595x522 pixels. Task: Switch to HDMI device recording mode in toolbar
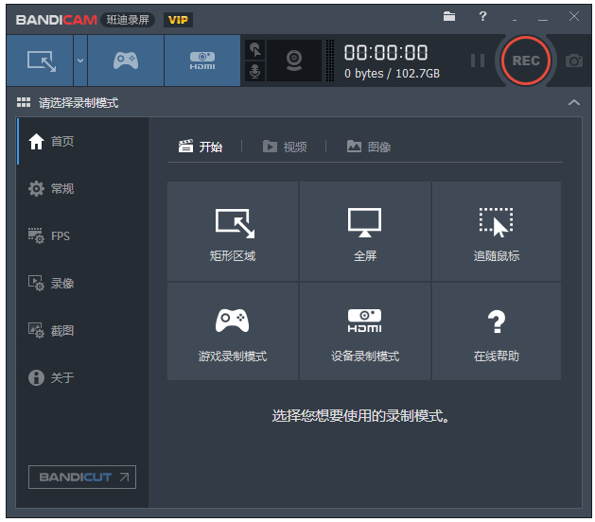(x=202, y=61)
